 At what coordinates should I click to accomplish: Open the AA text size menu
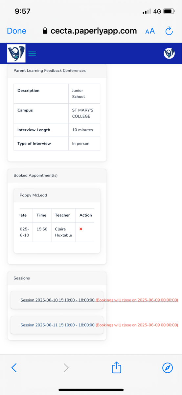pyautogui.click(x=150, y=31)
